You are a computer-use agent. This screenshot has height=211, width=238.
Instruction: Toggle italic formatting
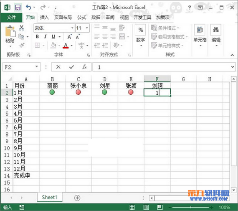pyautogui.click(x=45, y=36)
